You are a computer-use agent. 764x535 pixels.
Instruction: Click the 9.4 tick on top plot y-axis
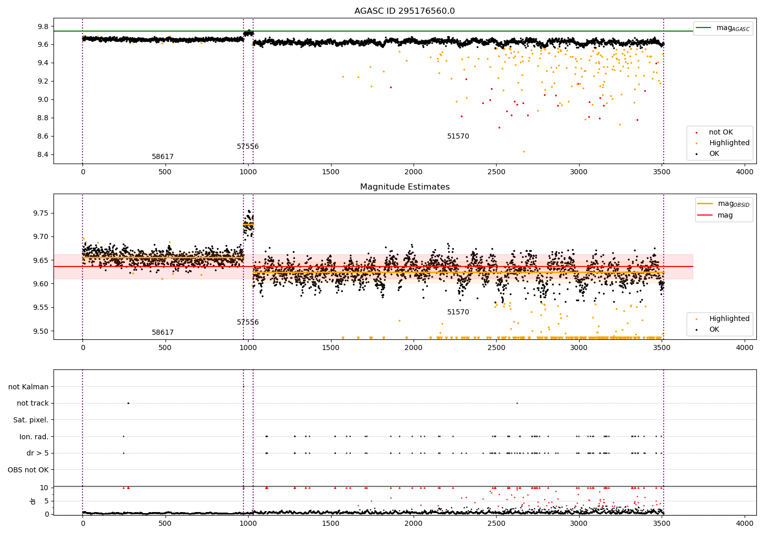coord(42,63)
